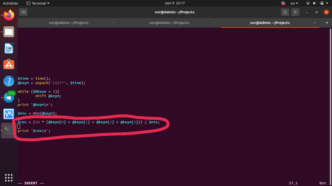332x186 pixels.
Task: Open the en keyboard layout dropdown
Action: (x=294, y=3)
